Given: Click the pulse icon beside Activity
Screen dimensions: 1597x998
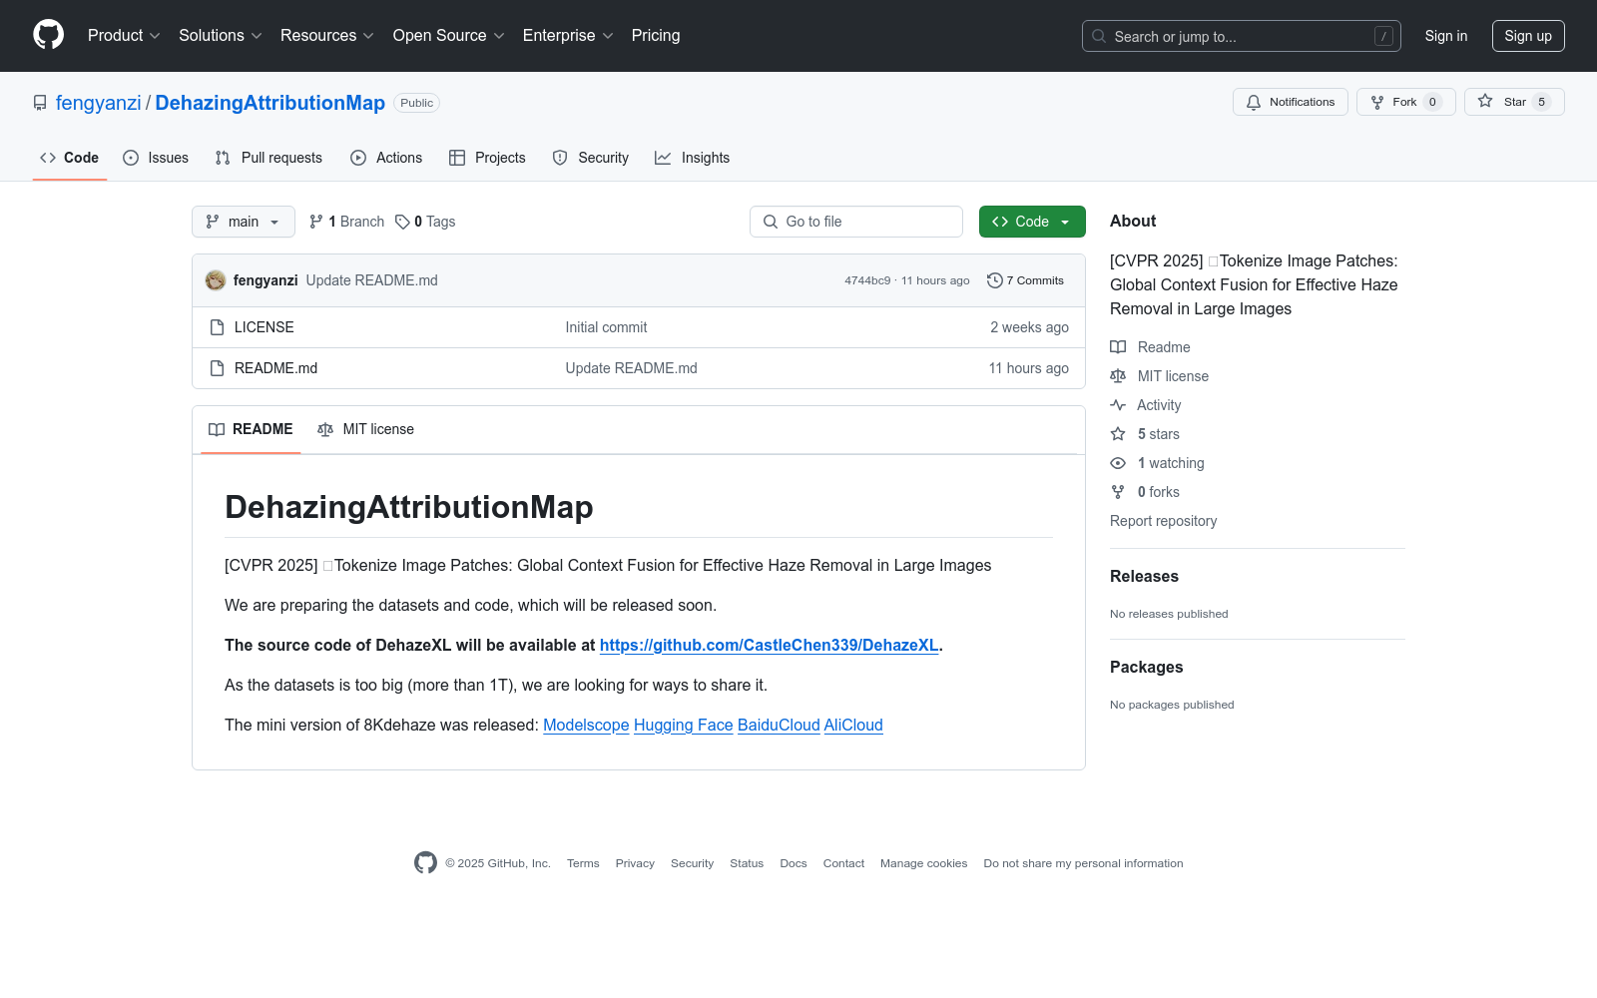Looking at the screenshot, I should [x=1118, y=405].
